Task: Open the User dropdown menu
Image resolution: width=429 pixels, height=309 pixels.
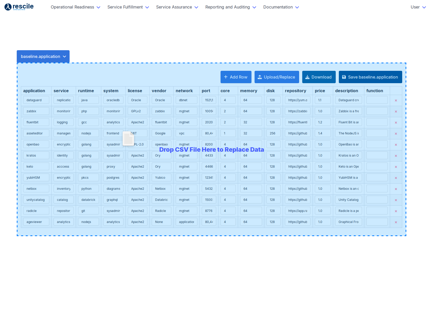Action: coord(418,7)
